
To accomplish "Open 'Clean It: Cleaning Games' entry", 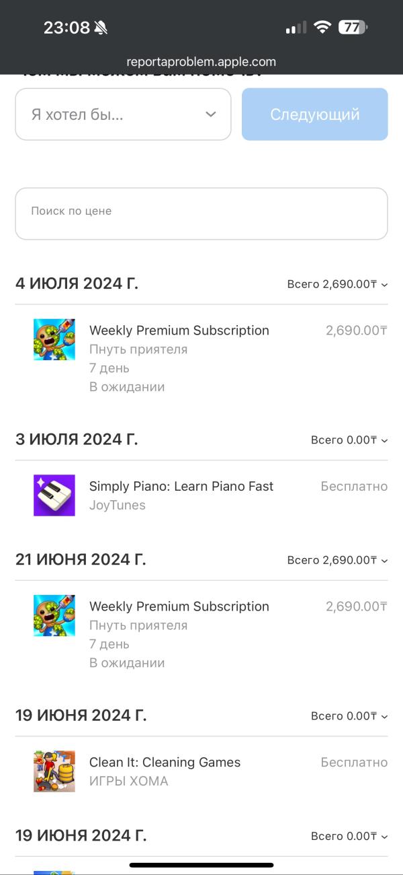I will (165, 762).
